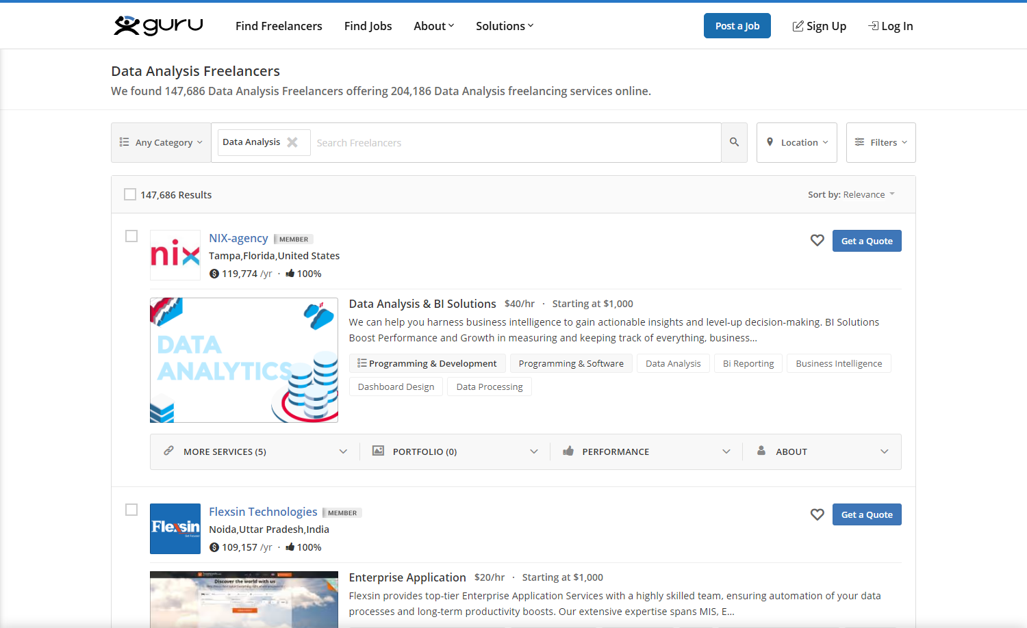
Task: Open the Filters dropdown
Action: 881,142
